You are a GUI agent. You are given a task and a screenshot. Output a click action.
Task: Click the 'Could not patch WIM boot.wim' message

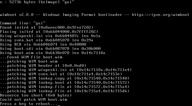33,100
